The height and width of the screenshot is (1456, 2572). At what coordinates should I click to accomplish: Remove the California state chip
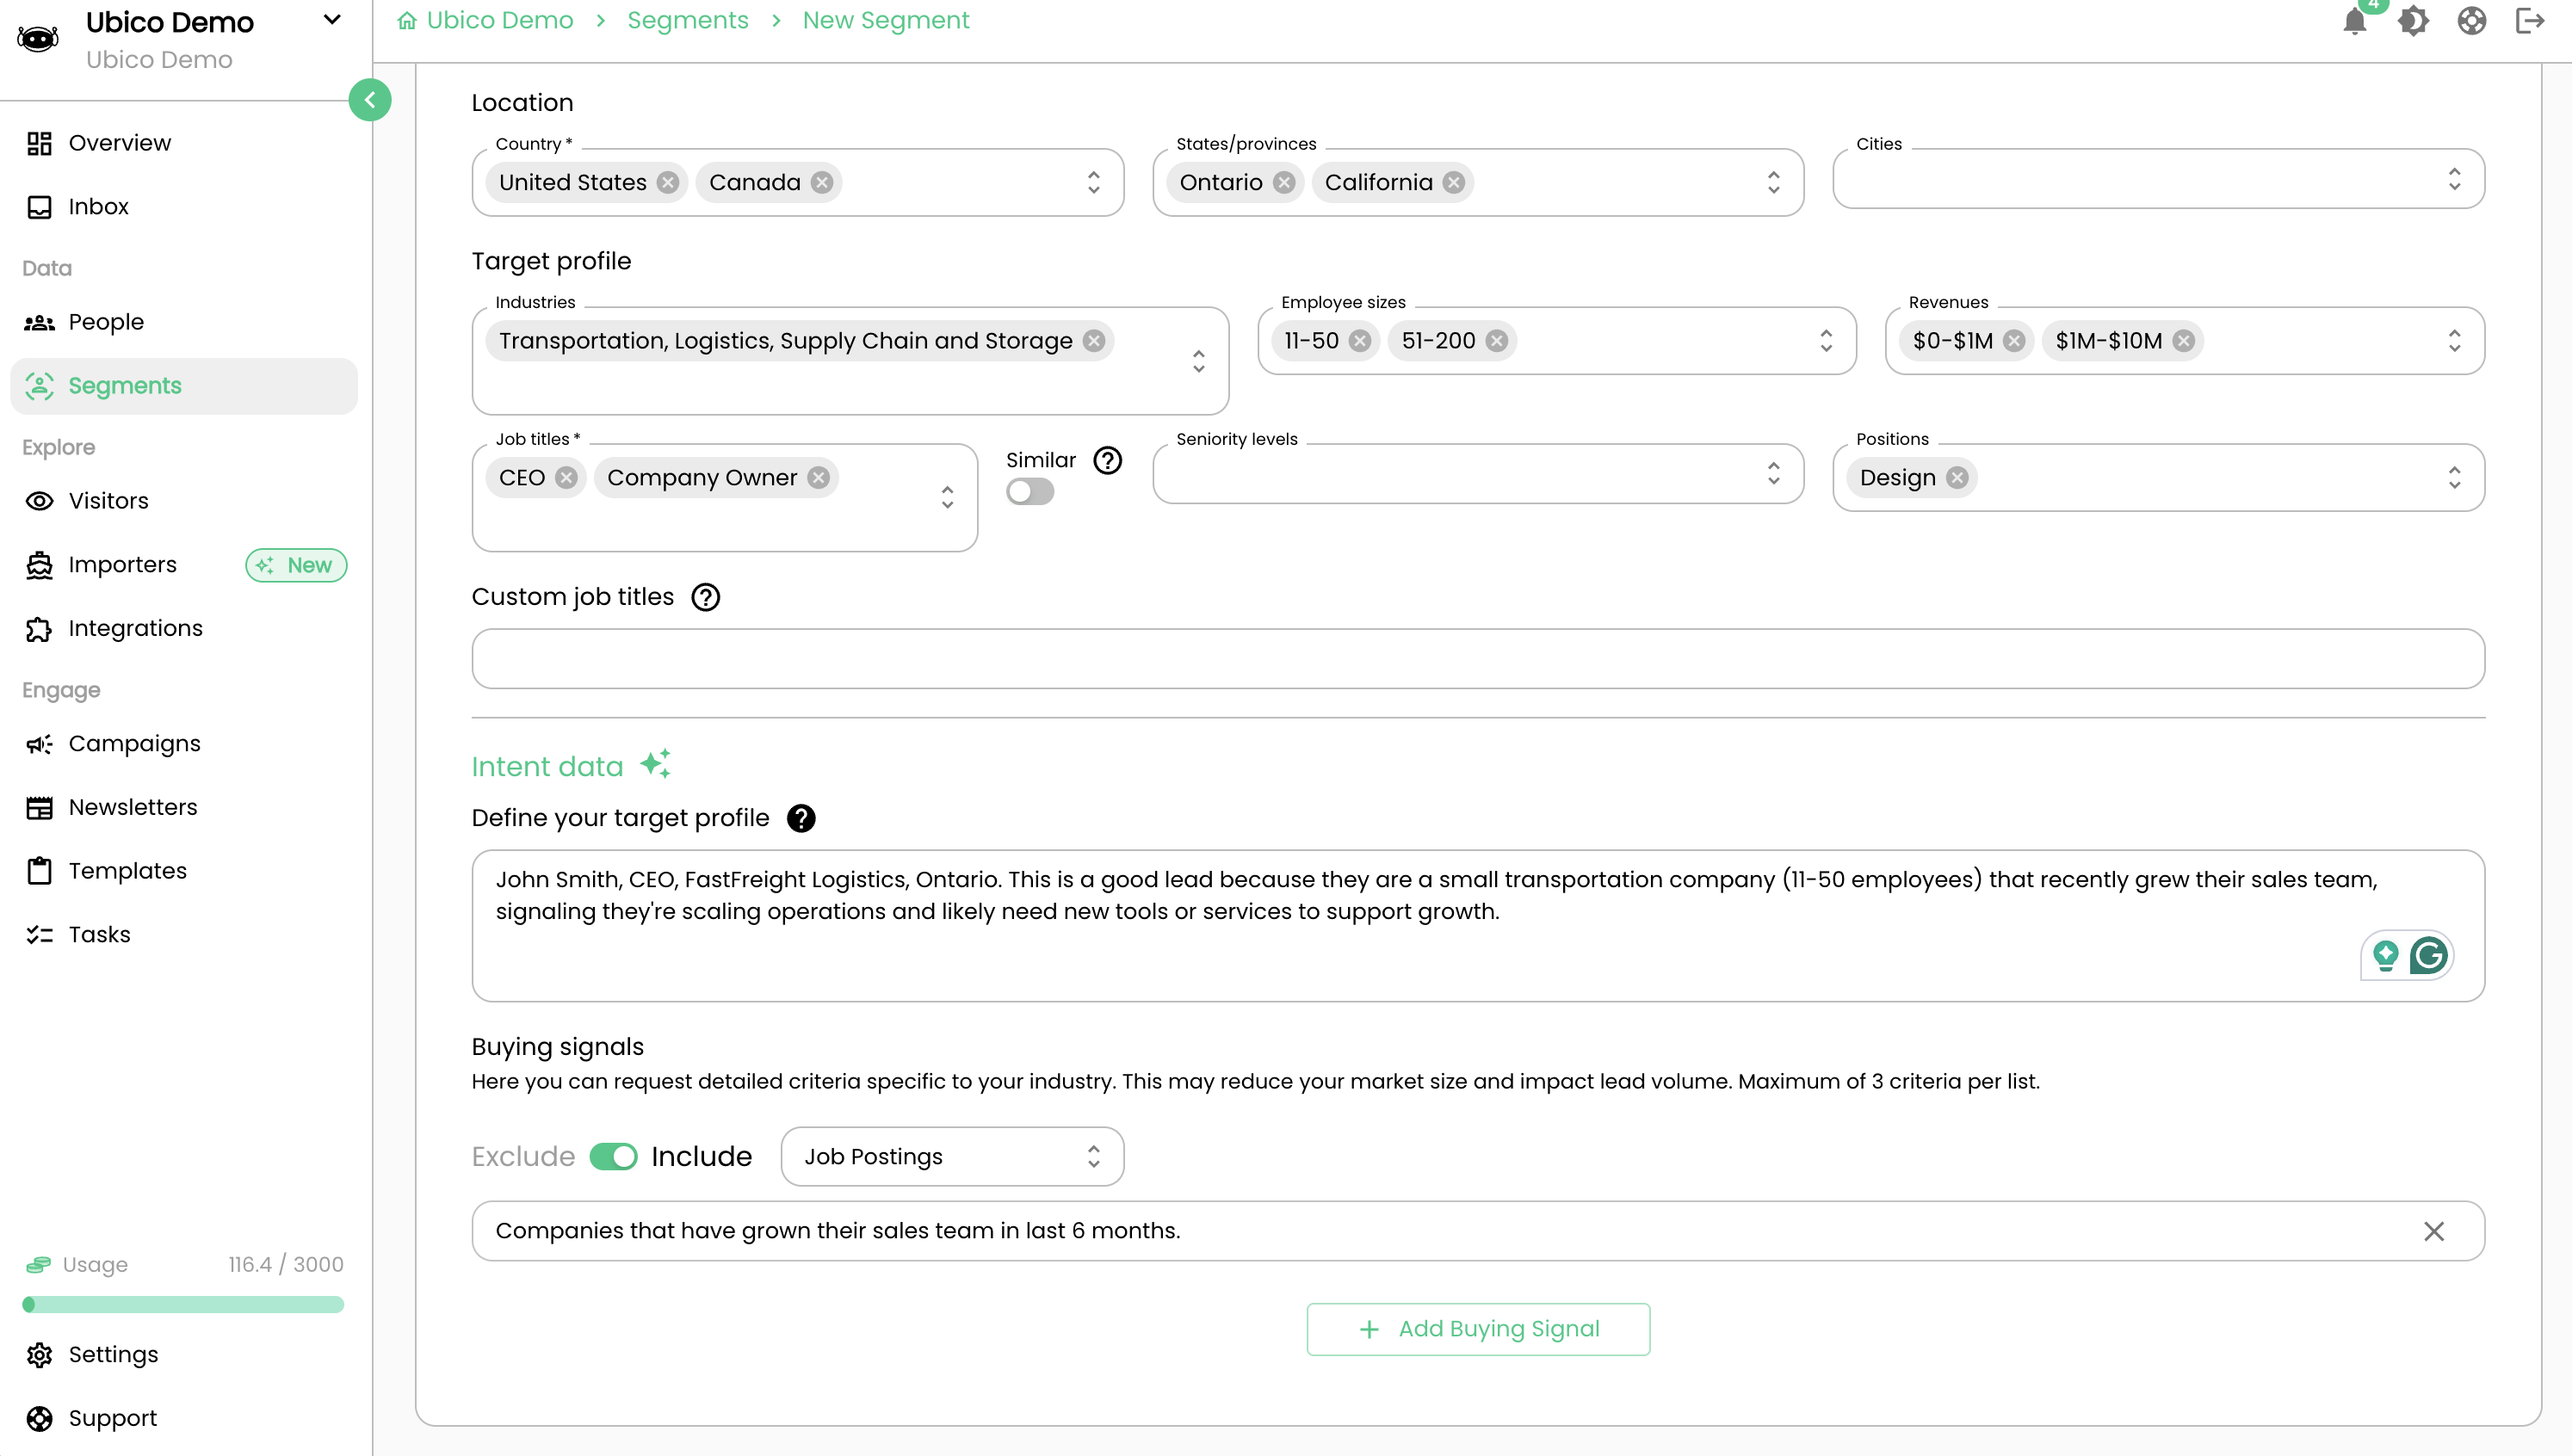point(1454,182)
